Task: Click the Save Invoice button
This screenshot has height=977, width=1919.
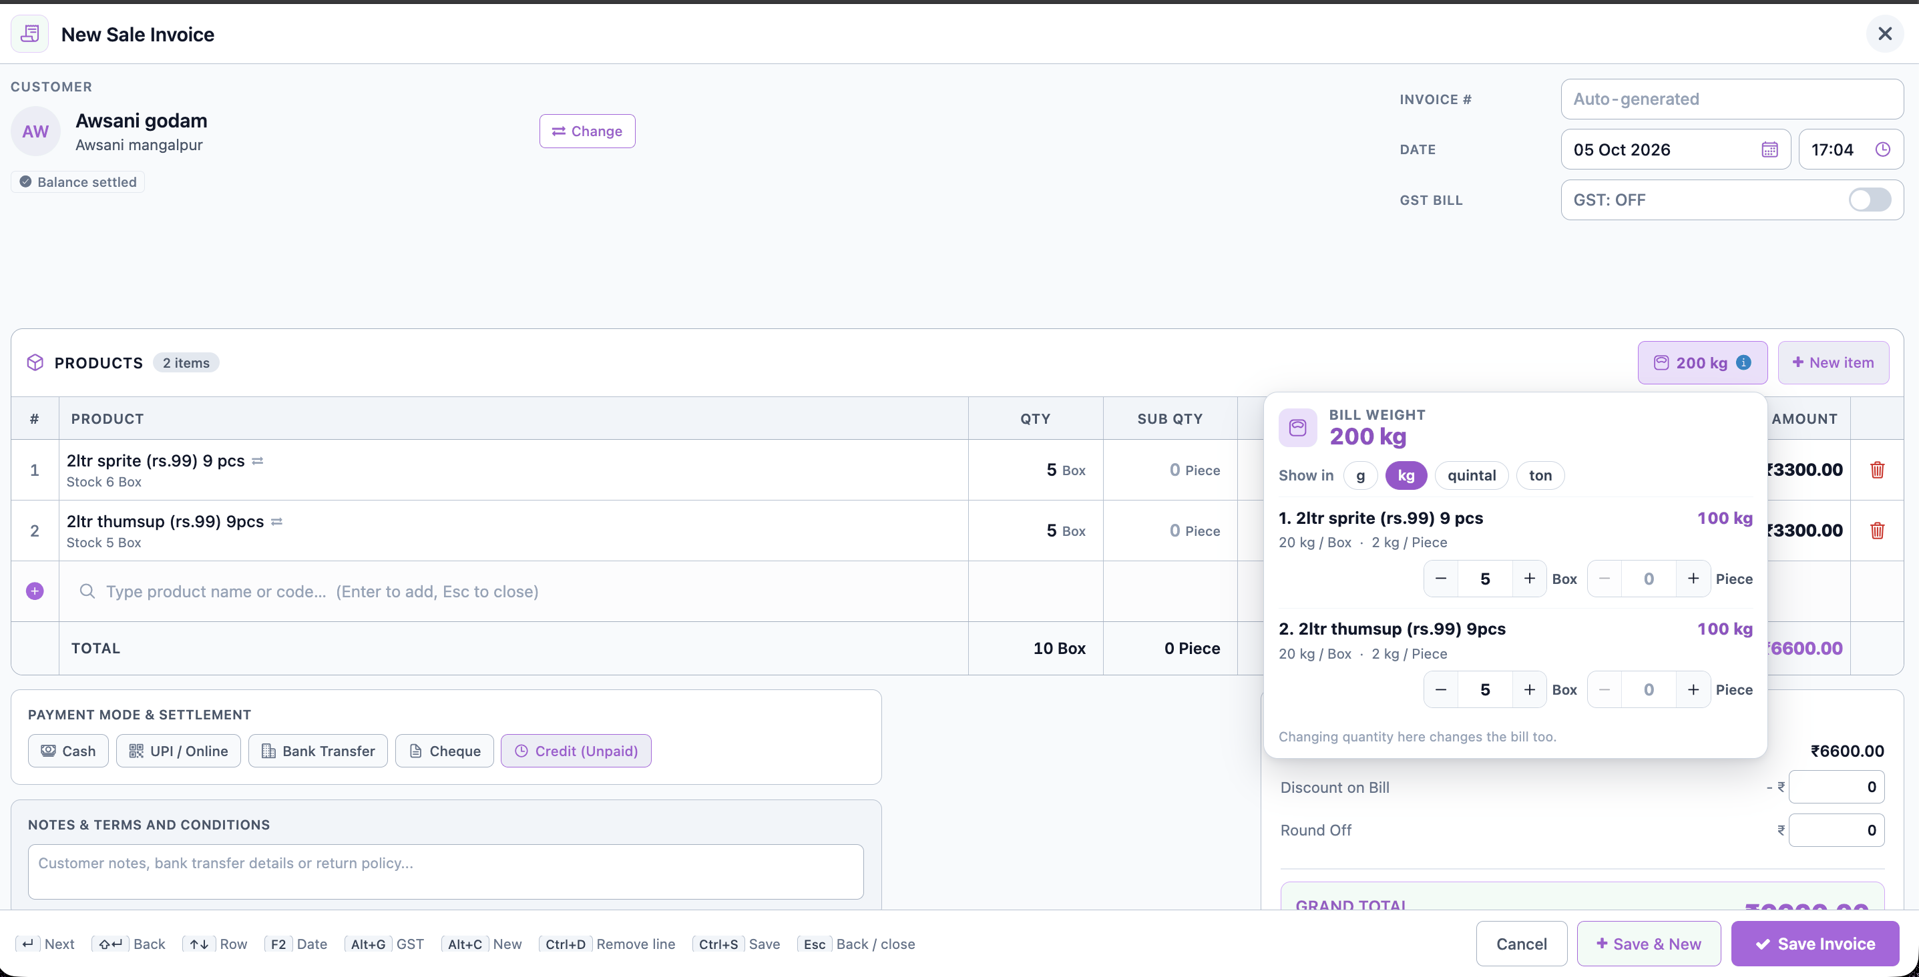Action: point(1815,944)
